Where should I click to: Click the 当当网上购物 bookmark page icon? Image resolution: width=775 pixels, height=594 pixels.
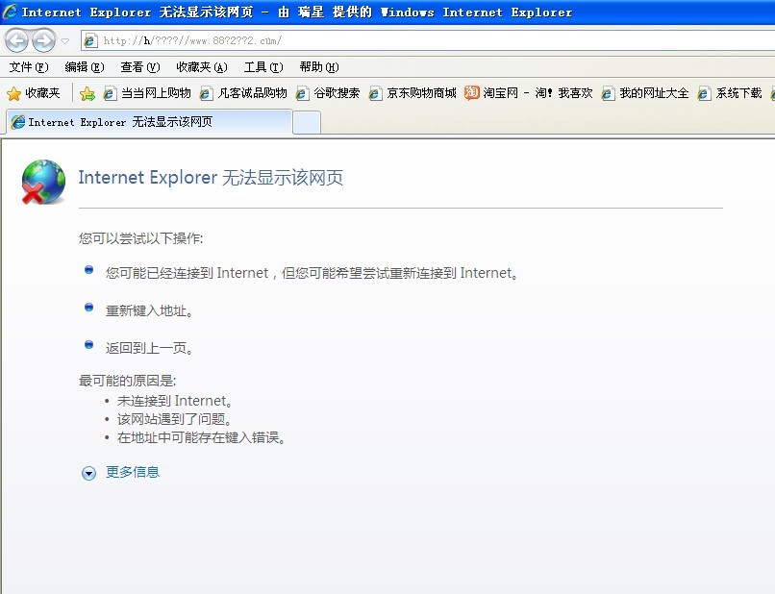coord(110,93)
